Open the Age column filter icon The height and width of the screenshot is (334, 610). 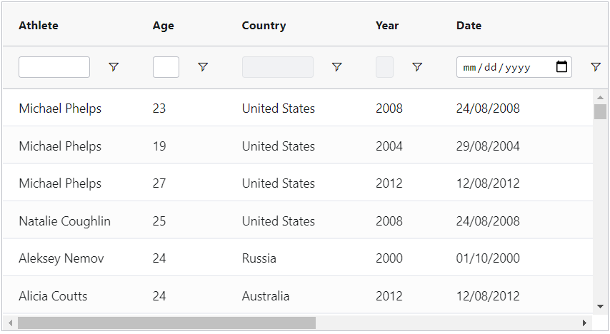pyautogui.click(x=203, y=67)
